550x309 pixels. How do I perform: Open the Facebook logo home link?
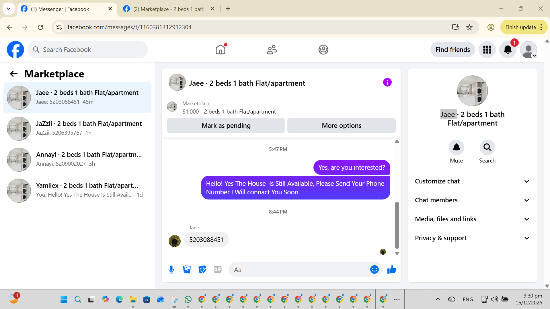[15, 50]
